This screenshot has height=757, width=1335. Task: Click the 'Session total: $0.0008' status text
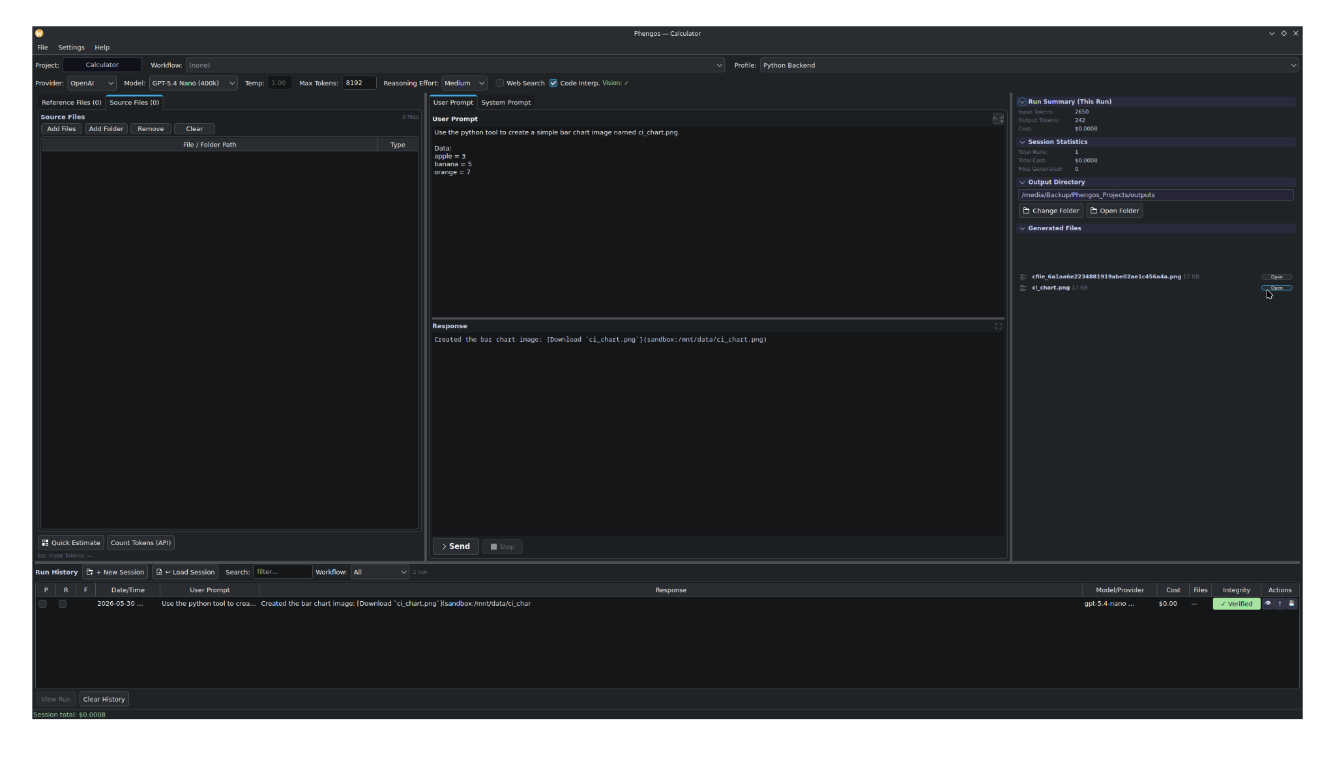69,715
